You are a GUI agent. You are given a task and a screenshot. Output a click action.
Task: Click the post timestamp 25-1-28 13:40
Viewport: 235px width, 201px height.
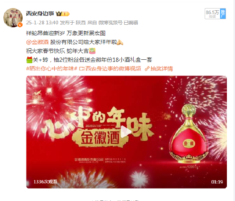(42, 23)
